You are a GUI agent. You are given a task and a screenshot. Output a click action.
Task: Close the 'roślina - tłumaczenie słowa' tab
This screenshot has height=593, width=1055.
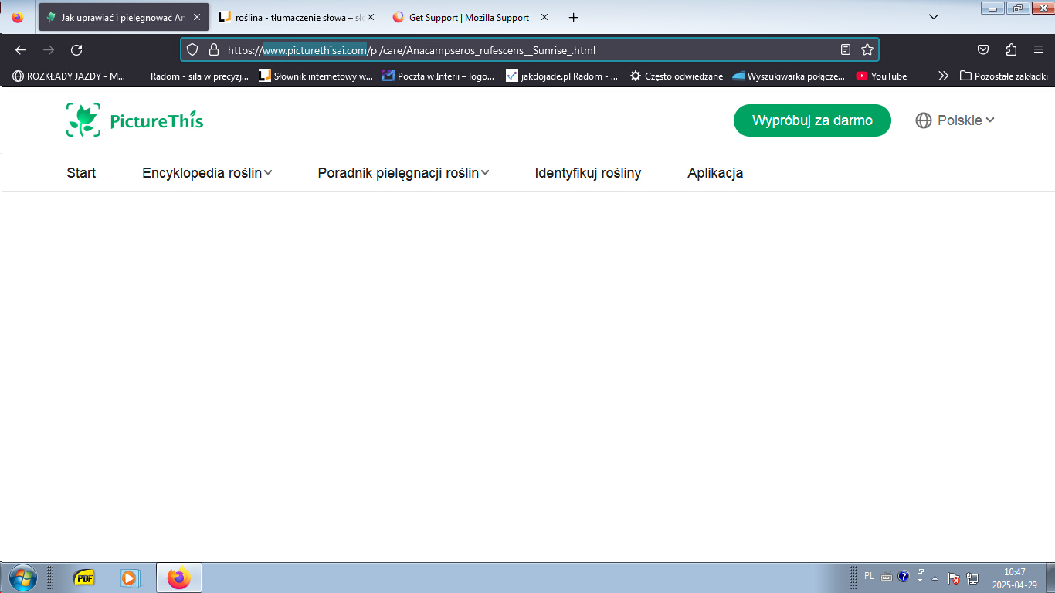(x=371, y=17)
